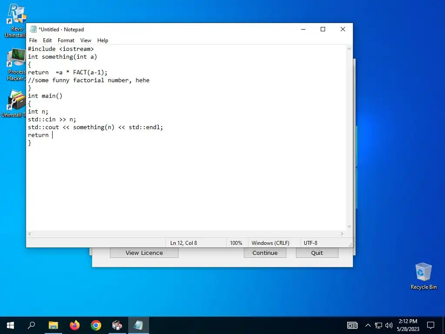Click the horizontal scrollbar right arrow
Screen dimensions: 445x334
[x=342, y=234]
